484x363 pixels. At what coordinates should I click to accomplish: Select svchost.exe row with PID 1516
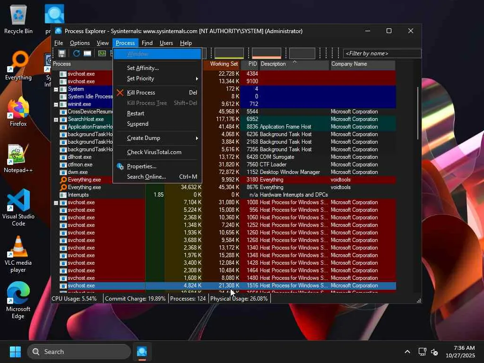click(x=224, y=285)
